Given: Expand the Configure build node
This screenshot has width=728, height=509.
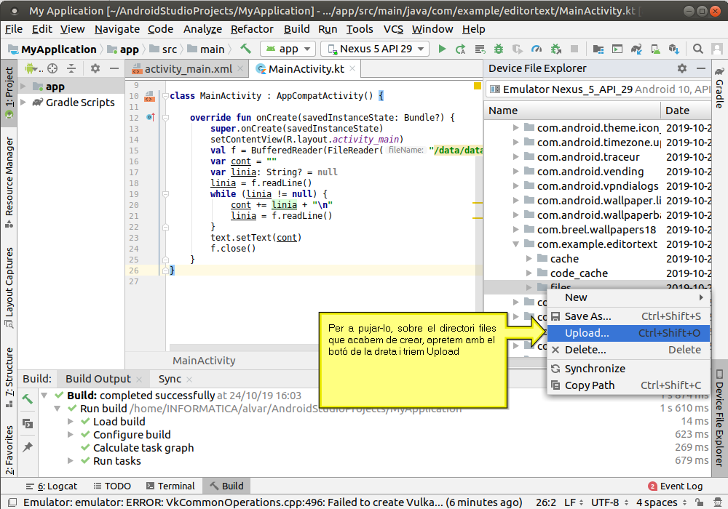Looking at the screenshot, I should (70, 434).
